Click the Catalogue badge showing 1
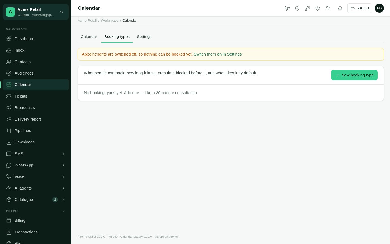 (x=55, y=200)
